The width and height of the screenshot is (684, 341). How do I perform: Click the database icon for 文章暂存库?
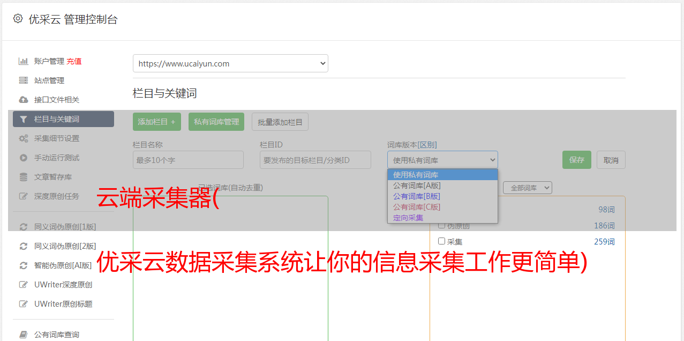coord(23,177)
